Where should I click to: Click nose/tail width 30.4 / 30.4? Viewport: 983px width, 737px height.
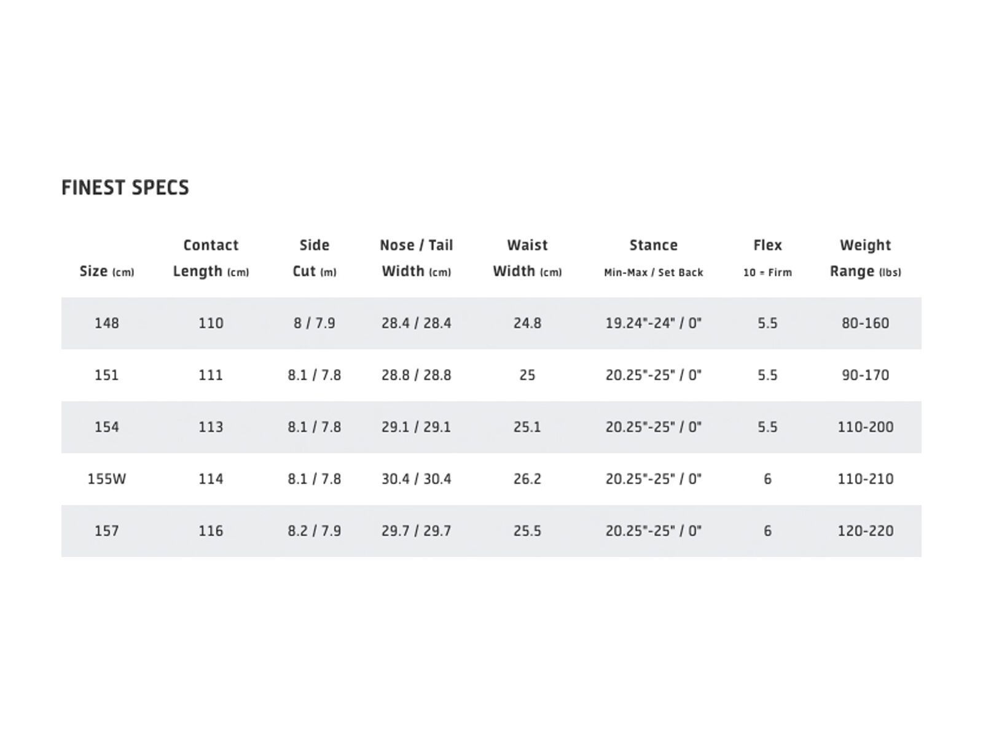pyautogui.click(x=416, y=479)
